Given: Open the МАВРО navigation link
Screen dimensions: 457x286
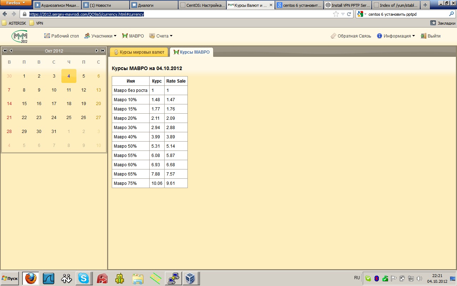Looking at the screenshot, I should click(x=133, y=36).
